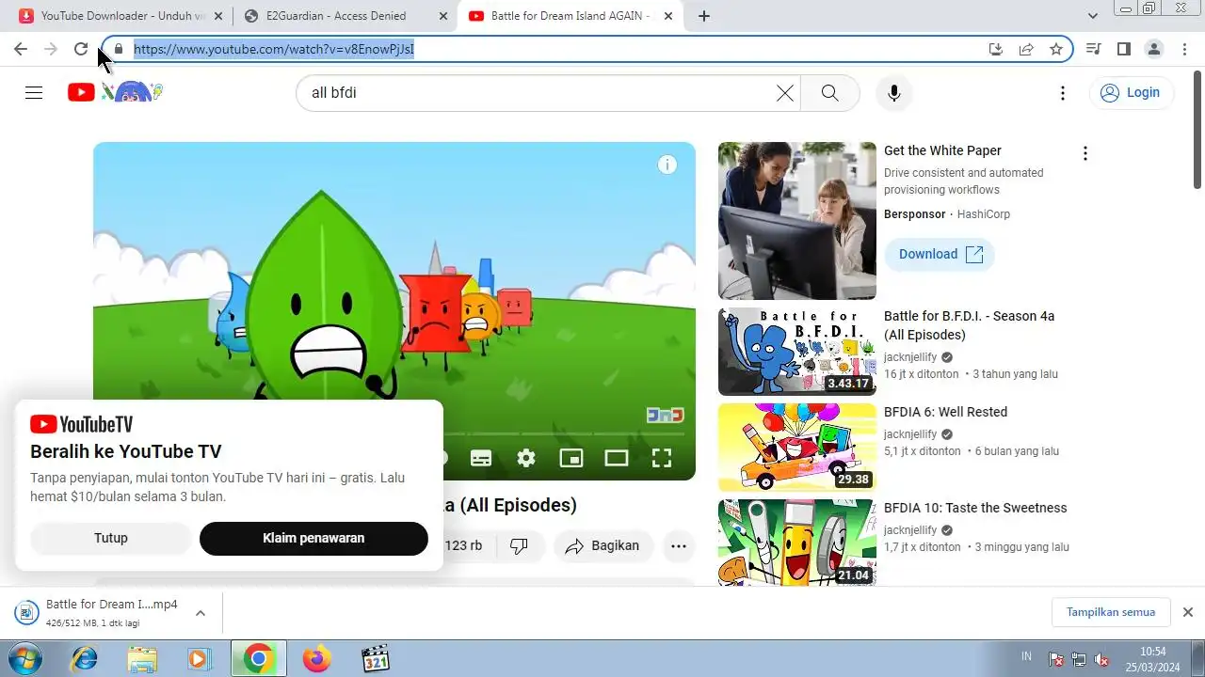Switch to YouTube Downloader tab
Image resolution: width=1205 pixels, height=677 pixels.
tap(123, 16)
